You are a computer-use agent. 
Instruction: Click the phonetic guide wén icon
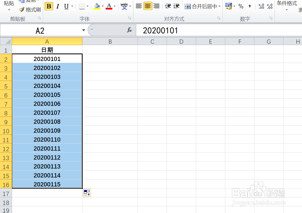[124, 6]
